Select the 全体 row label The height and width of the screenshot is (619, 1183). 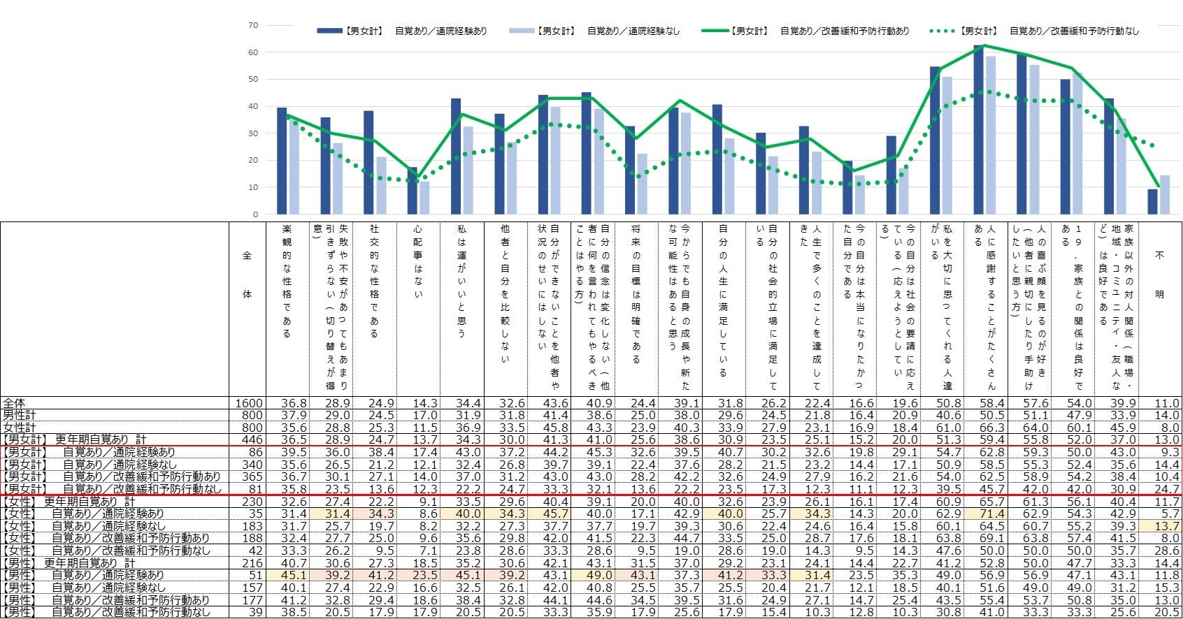14,403
